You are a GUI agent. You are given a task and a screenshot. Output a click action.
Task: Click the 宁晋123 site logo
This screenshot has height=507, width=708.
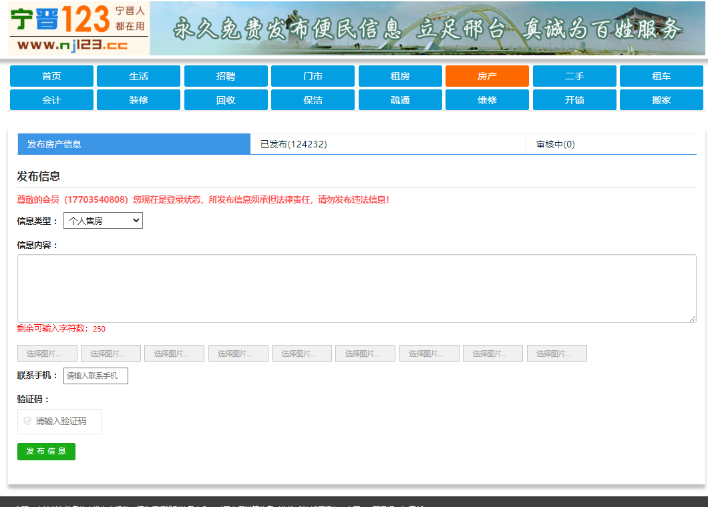pyautogui.click(x=79, y=28)
